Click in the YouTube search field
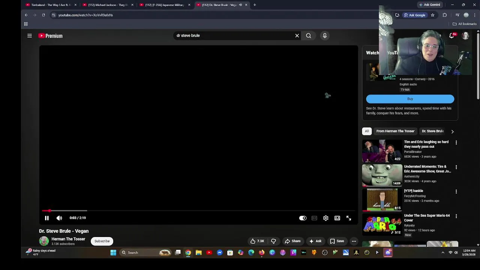The image size is (480, 270). (232, 36)
